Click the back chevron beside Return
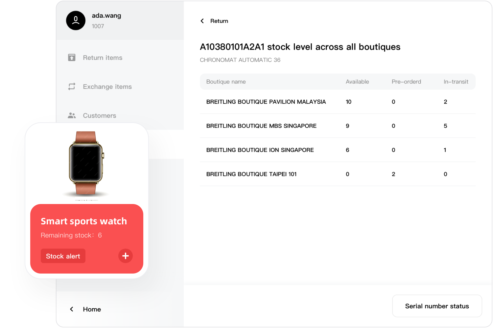Viewport: 493px width, 328px height. point(202,21)
